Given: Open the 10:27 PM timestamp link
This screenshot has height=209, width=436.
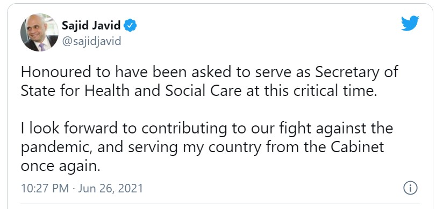Looking at the screenshot, I should click(45, 189).
